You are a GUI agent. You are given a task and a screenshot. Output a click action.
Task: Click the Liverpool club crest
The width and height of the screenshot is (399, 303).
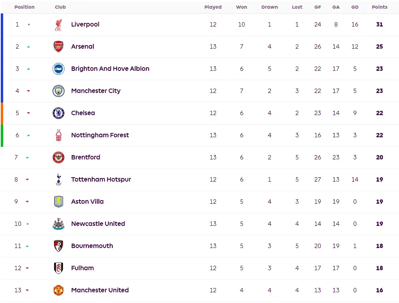[x=58, y=25]
